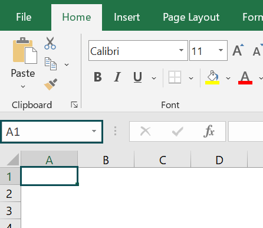Select column B header
Screen dimensions: 263x228
pyautogui.click(x=106, y=159)
